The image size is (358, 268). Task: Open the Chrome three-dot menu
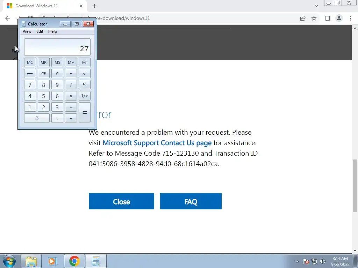pos(350,18)
